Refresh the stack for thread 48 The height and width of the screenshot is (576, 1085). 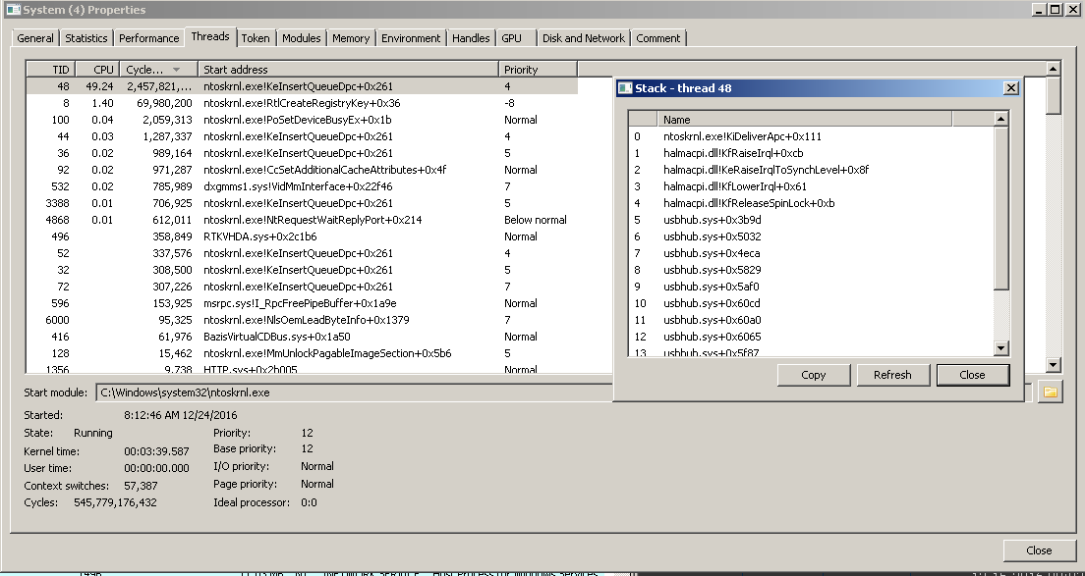tap(893, 375)
